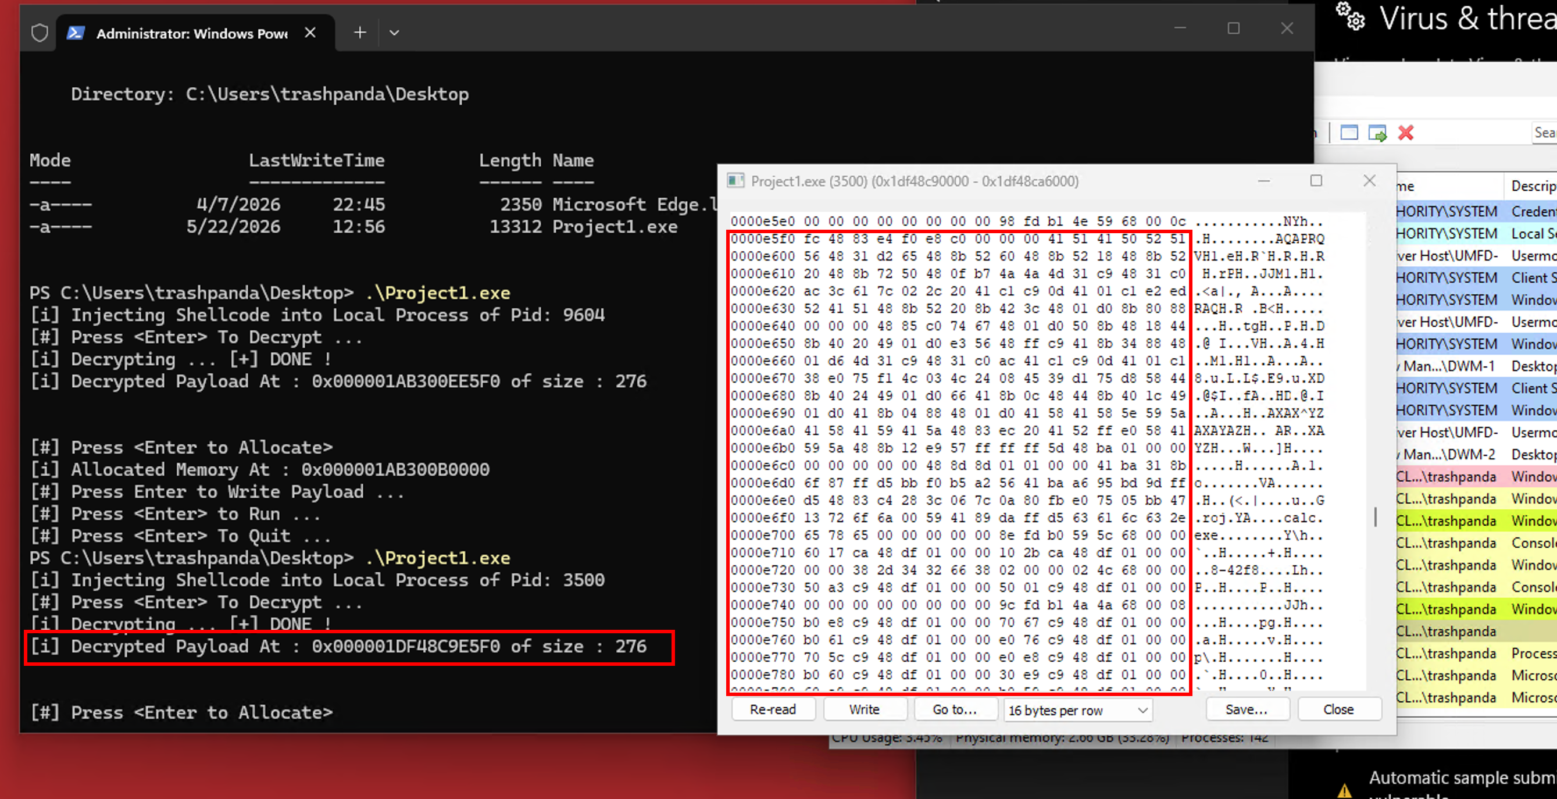Click the 'Mode' column header in terminal

[x=50, y=160]
